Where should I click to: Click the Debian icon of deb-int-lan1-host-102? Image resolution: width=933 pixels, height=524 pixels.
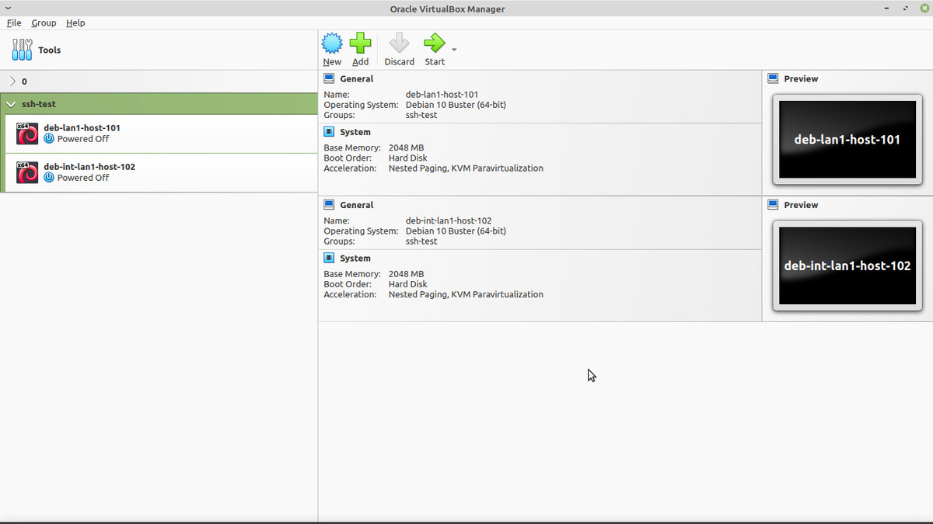[x=27, y=172]
